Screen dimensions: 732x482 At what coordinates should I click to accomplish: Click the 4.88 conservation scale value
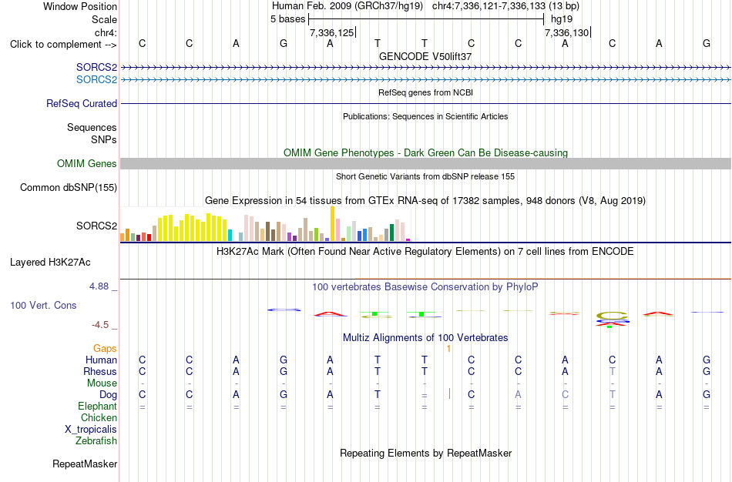point(99,286)
